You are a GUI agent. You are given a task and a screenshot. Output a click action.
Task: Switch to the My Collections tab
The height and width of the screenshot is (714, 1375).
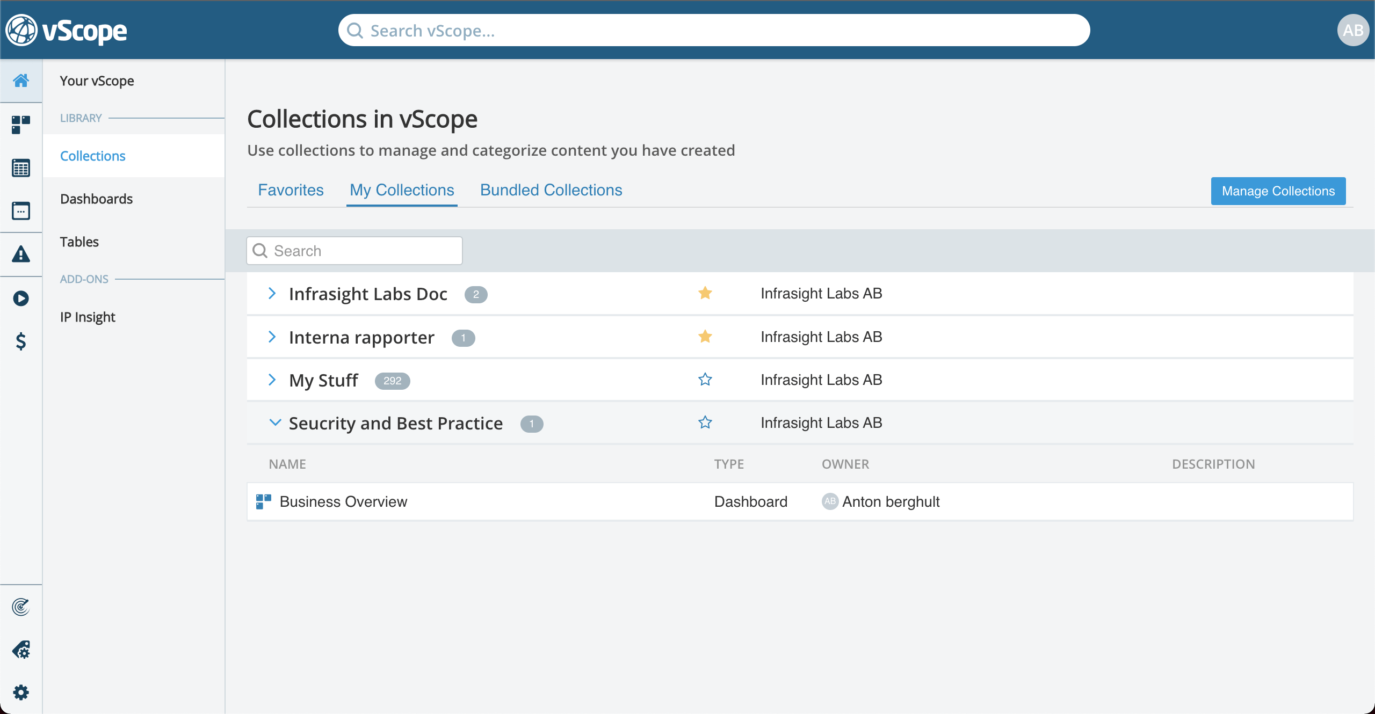(x=402, y=190)
